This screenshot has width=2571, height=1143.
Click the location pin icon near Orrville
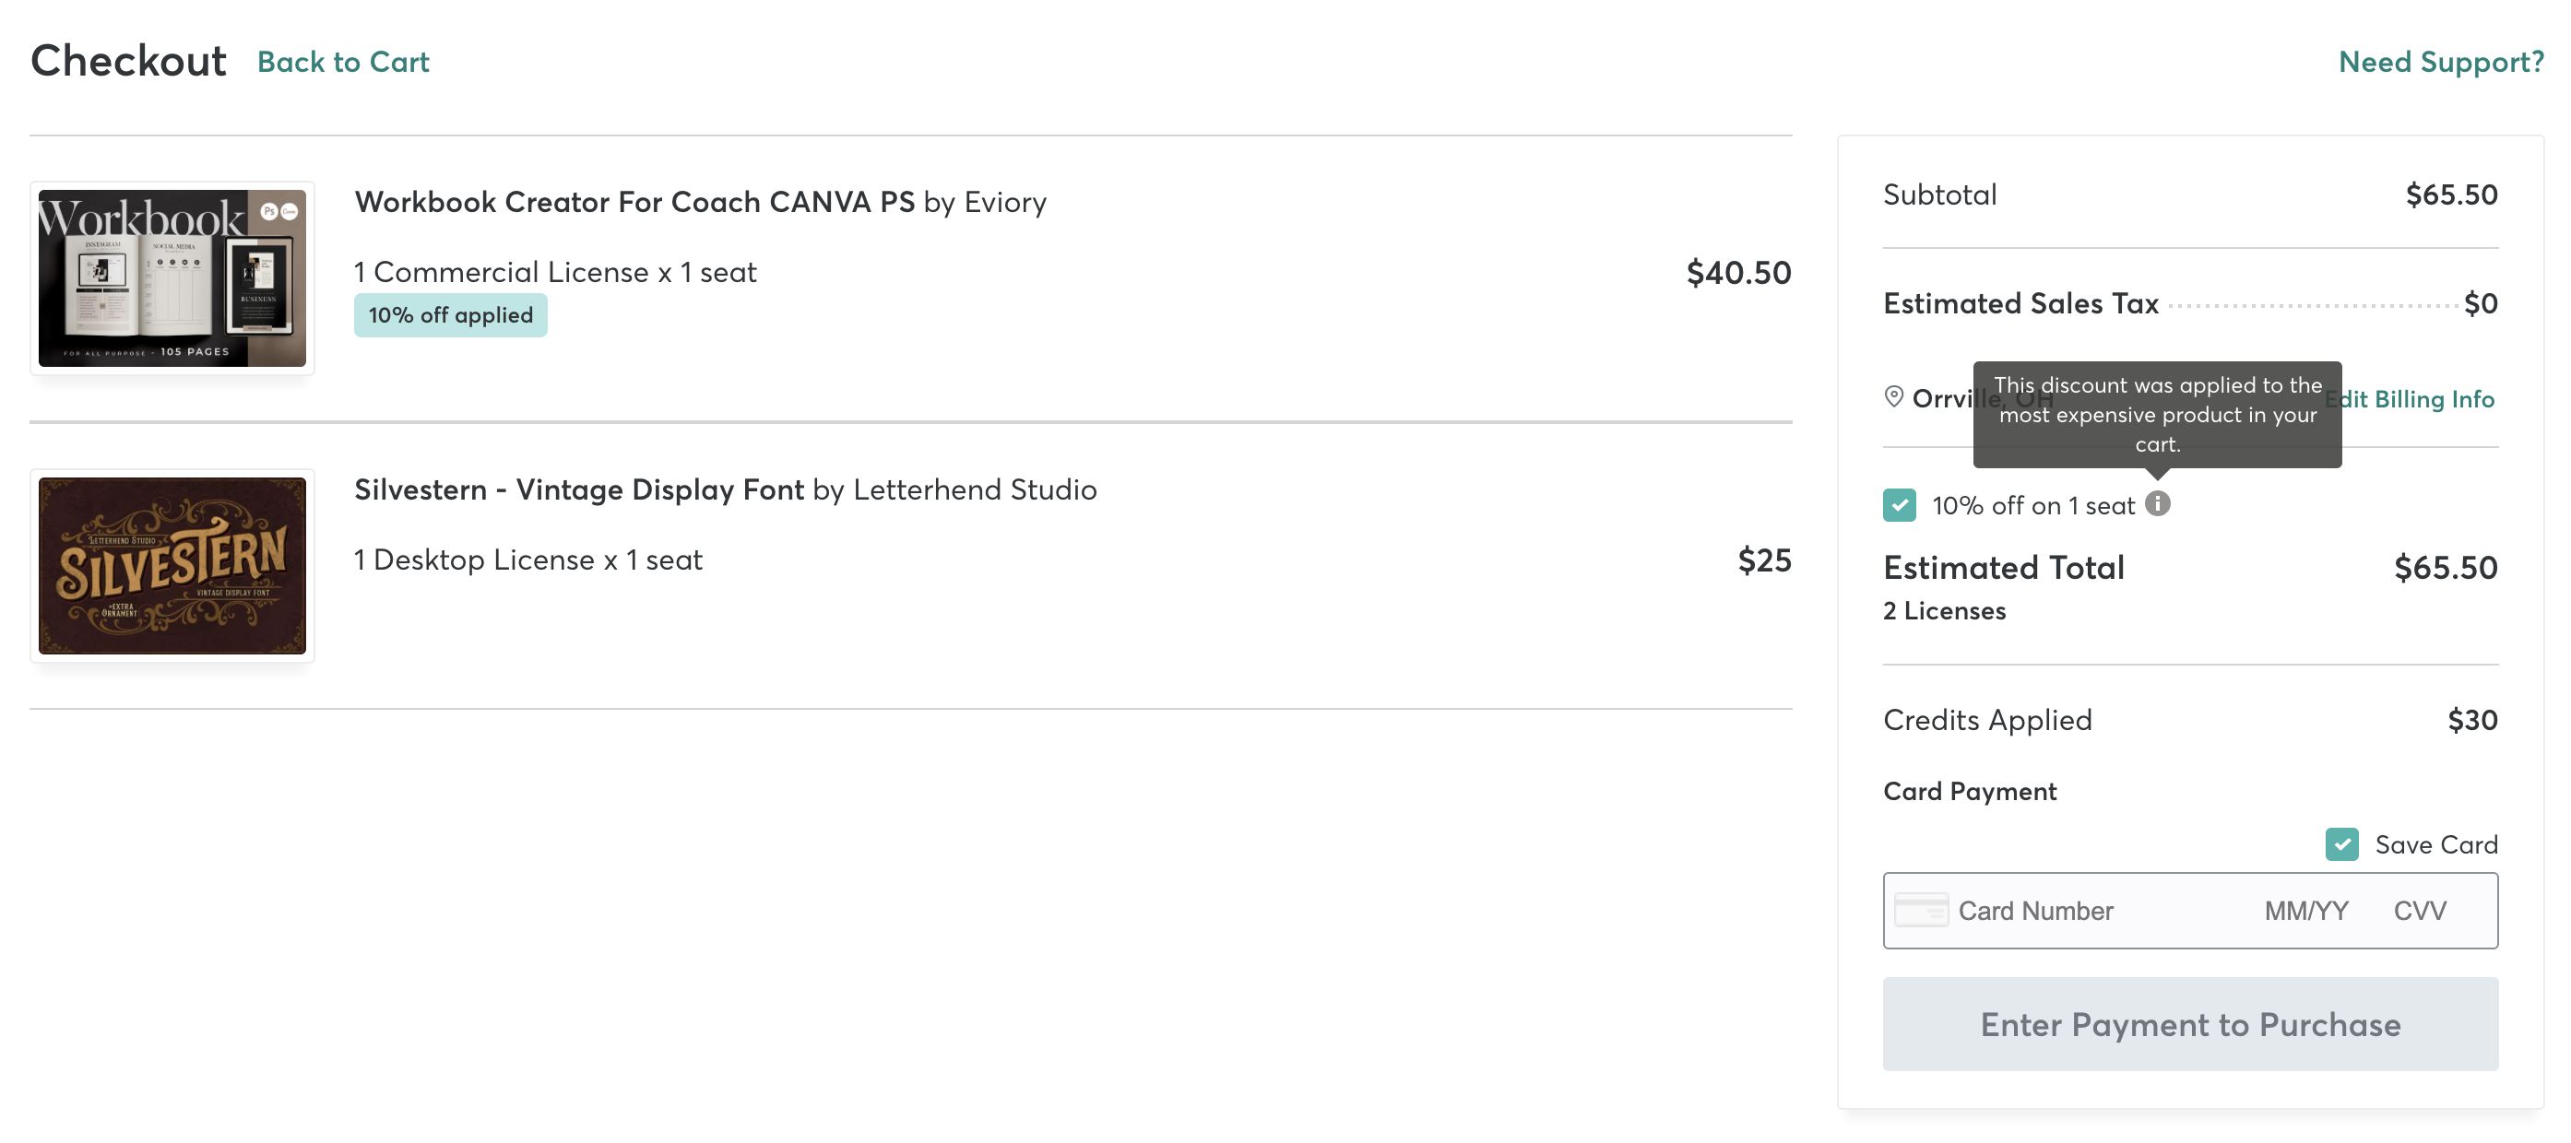(x=1892, y=397)
